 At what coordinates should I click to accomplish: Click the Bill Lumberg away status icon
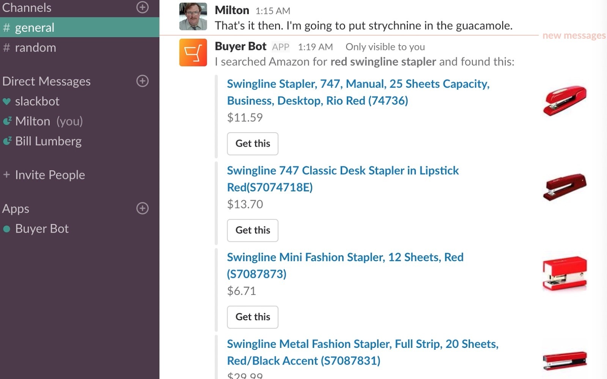(7, 141)
